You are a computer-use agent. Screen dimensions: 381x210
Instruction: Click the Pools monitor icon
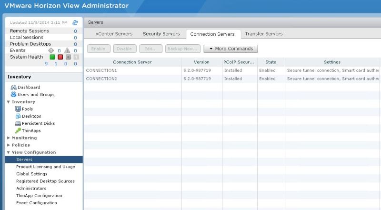point(18,109)
